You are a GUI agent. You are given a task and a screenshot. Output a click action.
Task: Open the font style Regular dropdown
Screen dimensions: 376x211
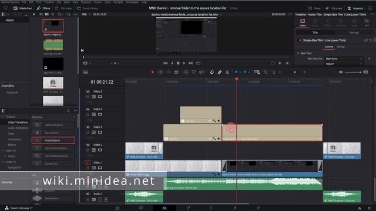point(344,64)
